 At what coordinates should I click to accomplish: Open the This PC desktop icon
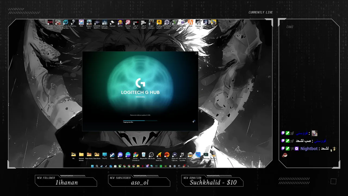pyautogui.click(x=105, y=156)
